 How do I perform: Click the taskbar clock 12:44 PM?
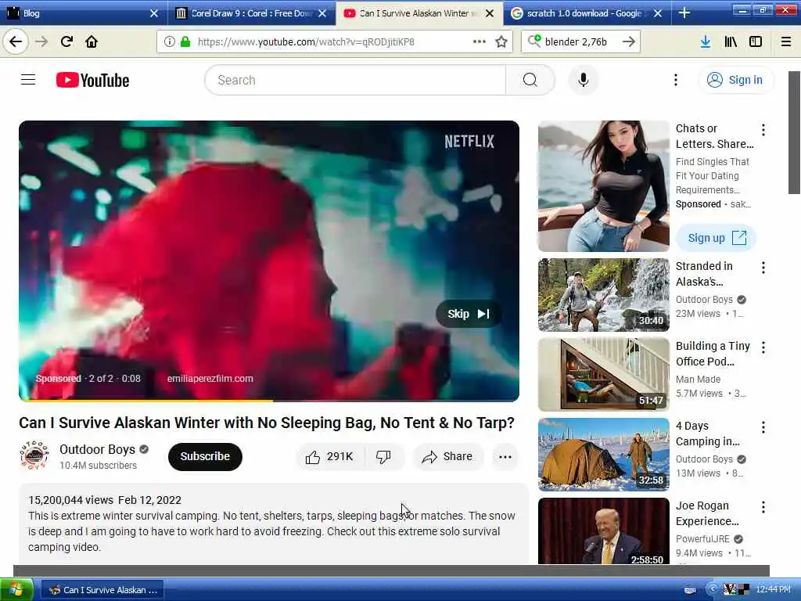(773, 589)
